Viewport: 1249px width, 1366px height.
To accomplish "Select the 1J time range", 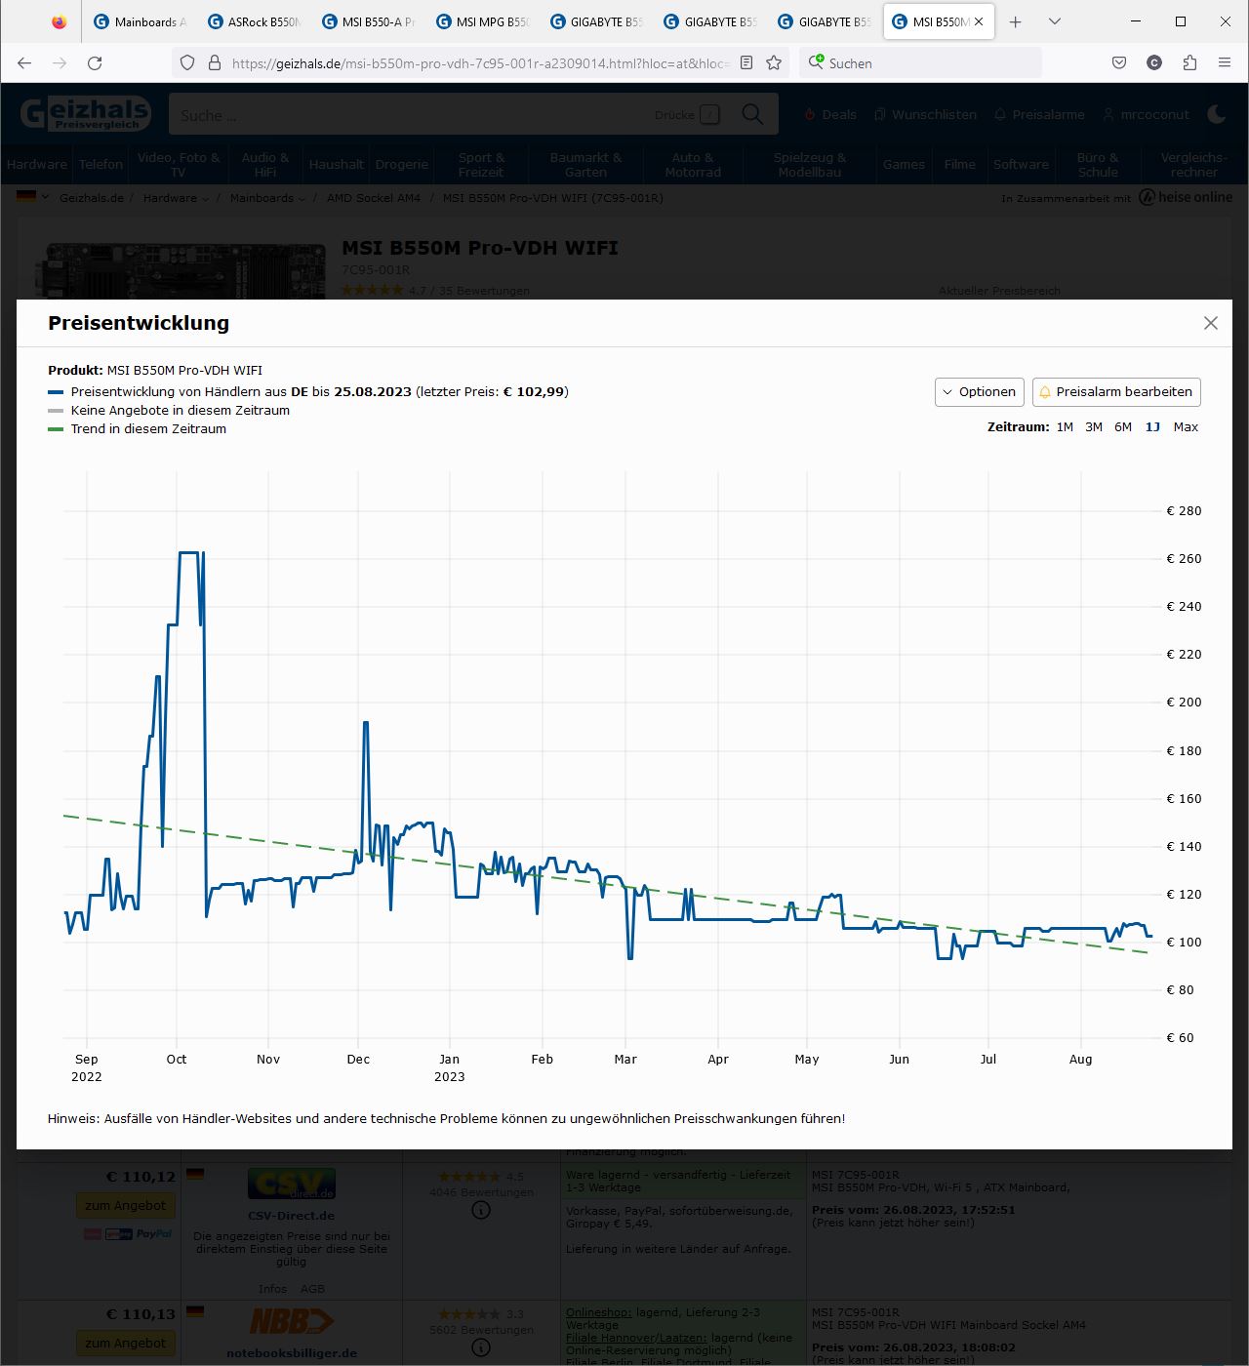I will pyautogui.click(x=1152, y=427).
